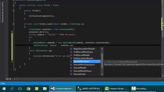The height and width of the screenshot is (92, 164).
Task: Open File Explorer from taskbar
Action: (45, 89)
